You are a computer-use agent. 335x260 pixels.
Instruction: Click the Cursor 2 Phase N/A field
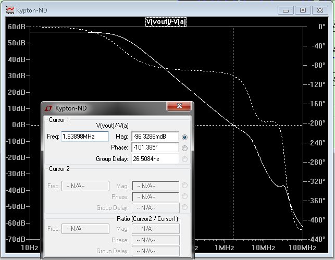pyautogui.click(x=156, y=197)
